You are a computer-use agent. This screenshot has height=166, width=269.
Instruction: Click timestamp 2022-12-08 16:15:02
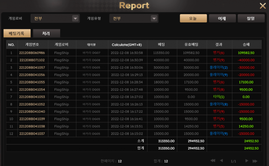click(127, 134)
